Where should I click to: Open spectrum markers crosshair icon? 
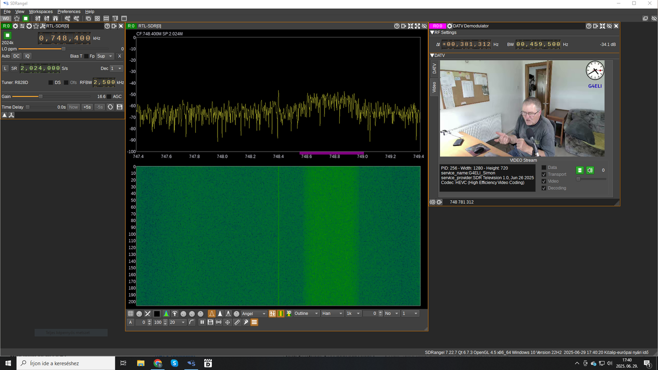click(228, 322)
